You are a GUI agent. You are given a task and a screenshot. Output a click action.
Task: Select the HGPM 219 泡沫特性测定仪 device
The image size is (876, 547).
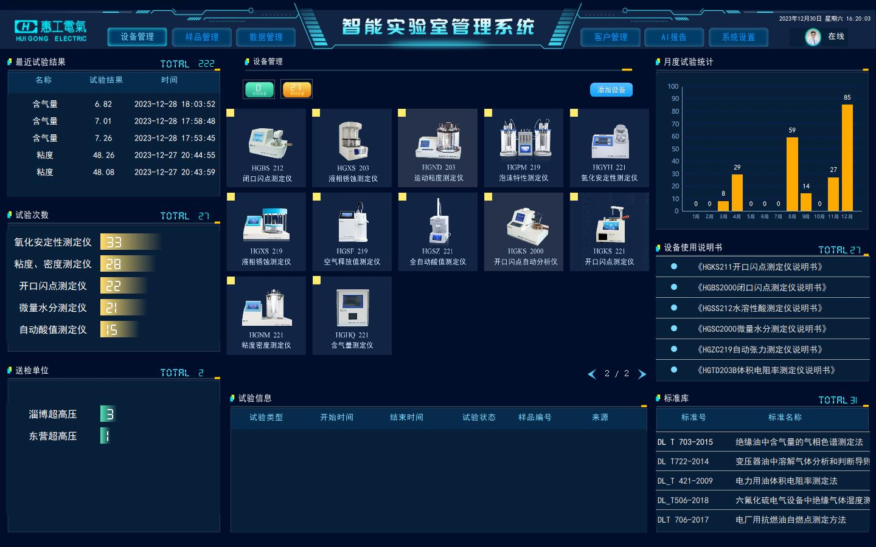(524, 141)
